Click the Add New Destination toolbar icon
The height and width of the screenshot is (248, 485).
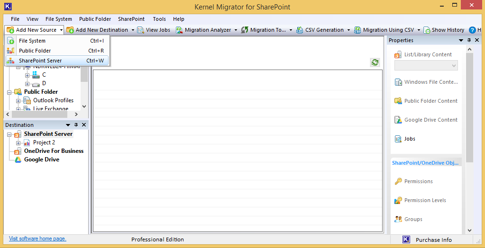[x=70, y=30]
